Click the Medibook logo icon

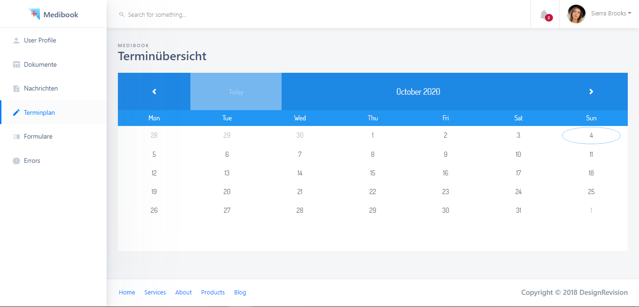click(x=34, y=14)
